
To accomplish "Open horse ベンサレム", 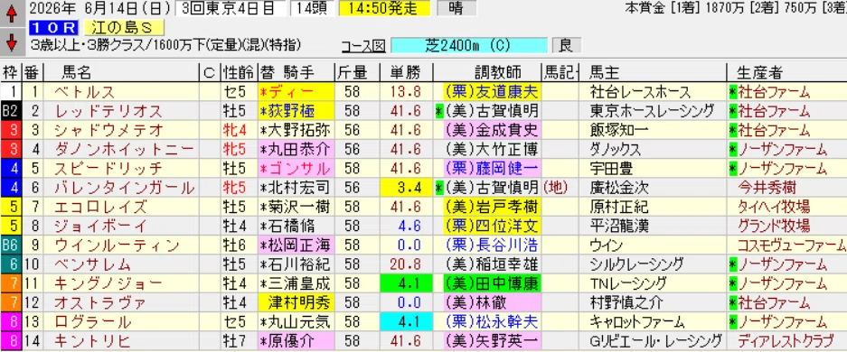I will coord(93,264).
